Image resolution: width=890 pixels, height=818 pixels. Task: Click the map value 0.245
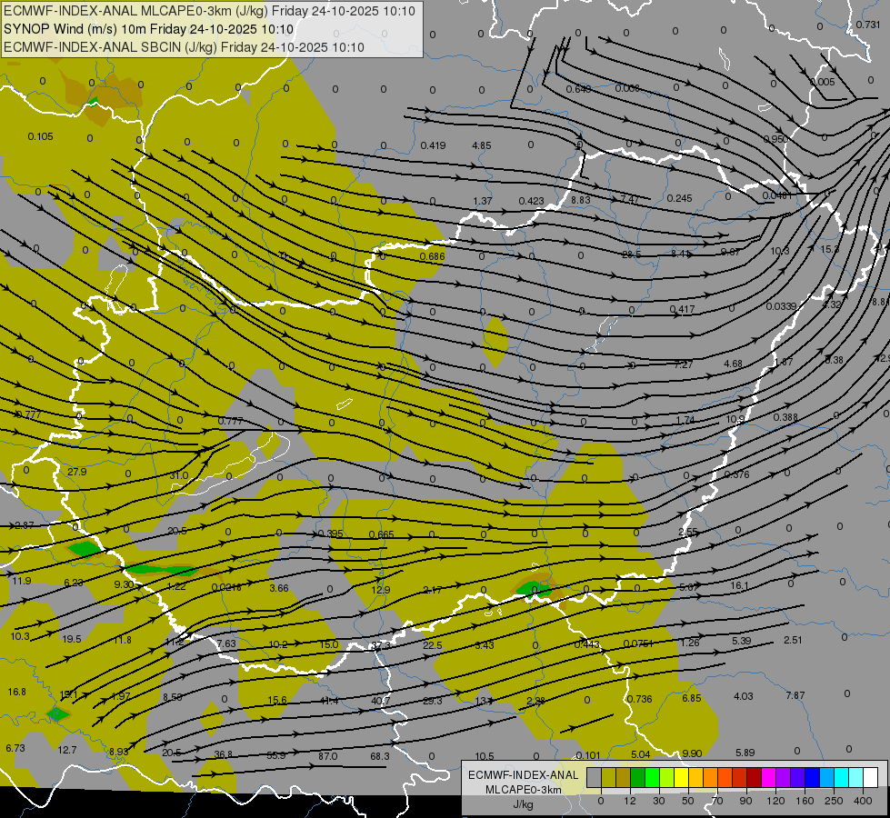coord(679,198)
